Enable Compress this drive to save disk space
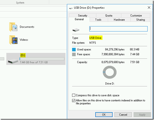154x120 pixels. pyautogui.click(x=74, y=95)
